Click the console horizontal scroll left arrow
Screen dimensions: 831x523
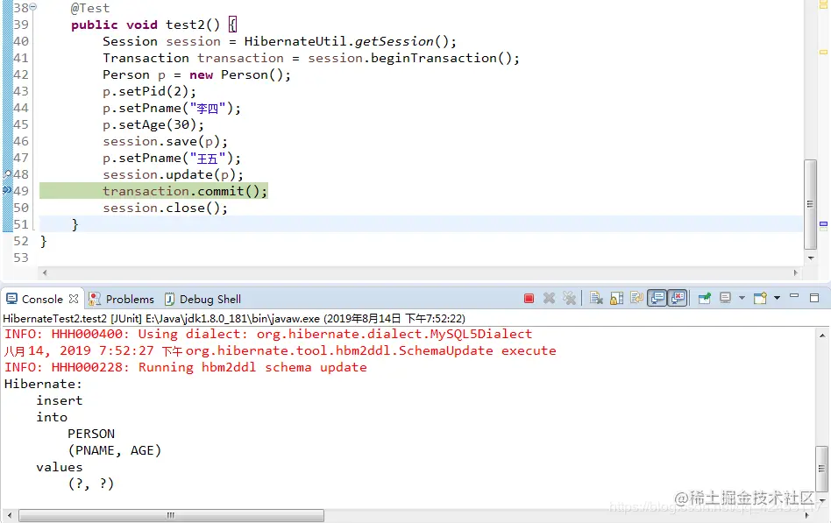(9, 515)
